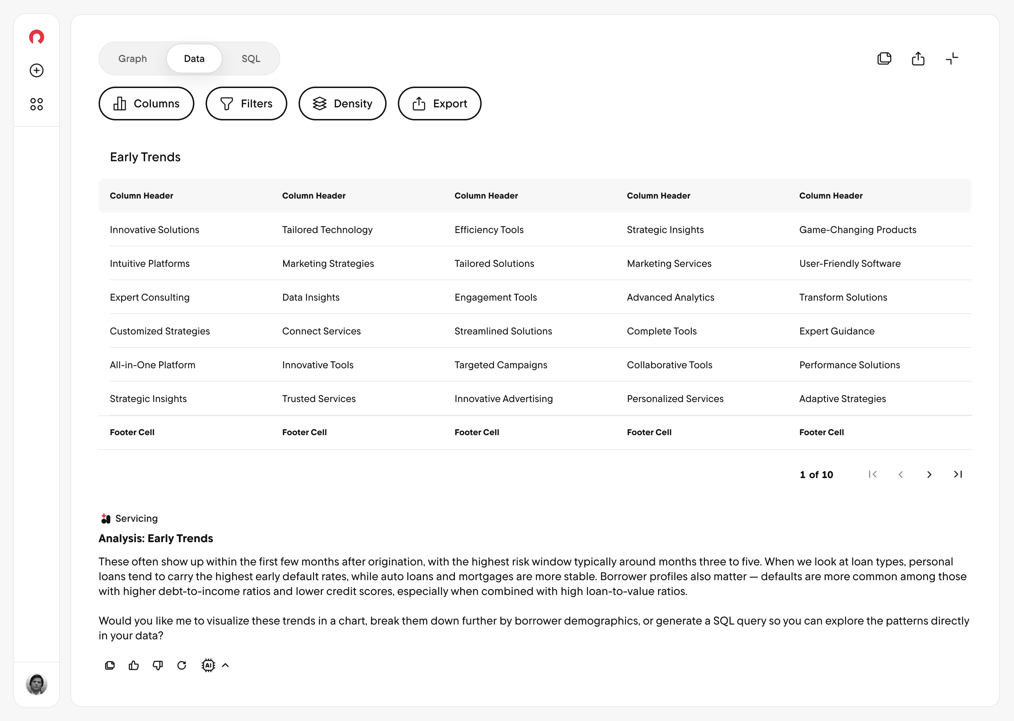Click the plus circle new icon
Viewport: 1014px width, 721px height.
(36, 71)
